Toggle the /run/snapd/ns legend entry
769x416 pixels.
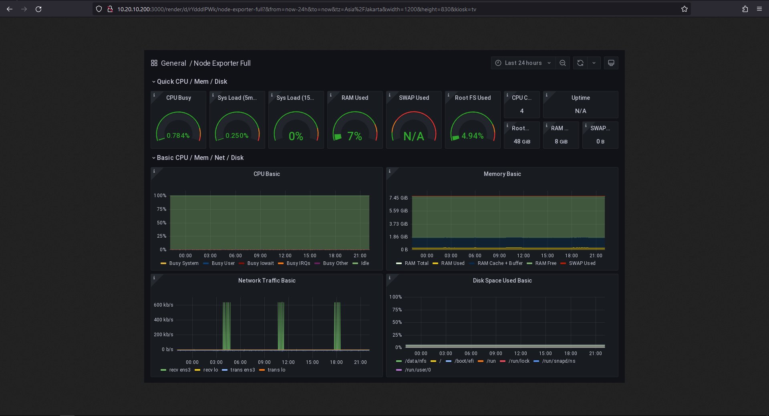click(559, 361)
